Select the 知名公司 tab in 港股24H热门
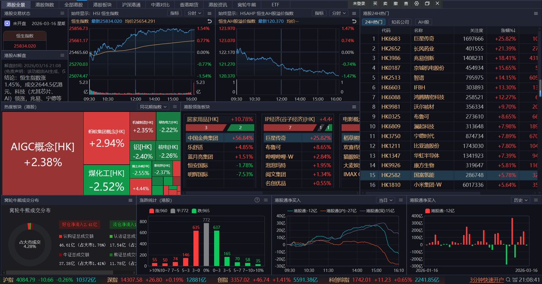Screen dimensions: 542x284 tap(400, 22)
